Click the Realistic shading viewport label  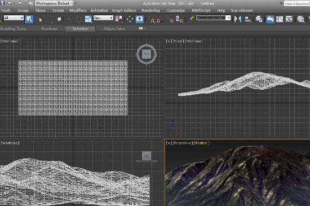pos(201,143)
